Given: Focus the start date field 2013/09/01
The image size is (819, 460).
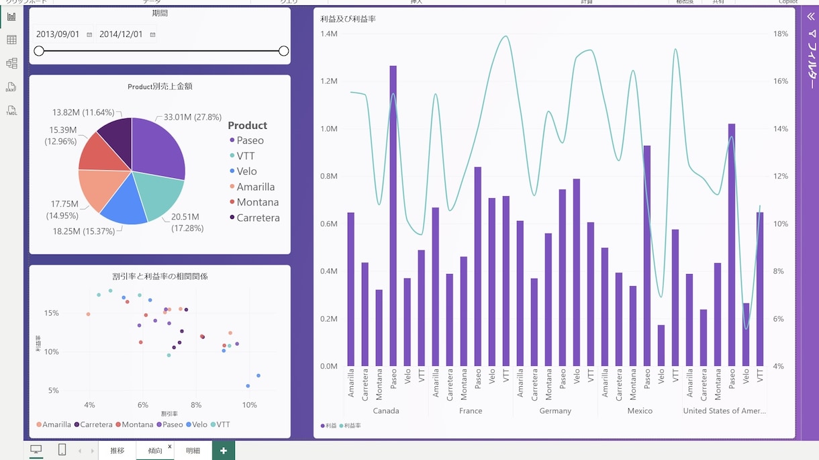Looking at the screenshot, I should [58, 34].
